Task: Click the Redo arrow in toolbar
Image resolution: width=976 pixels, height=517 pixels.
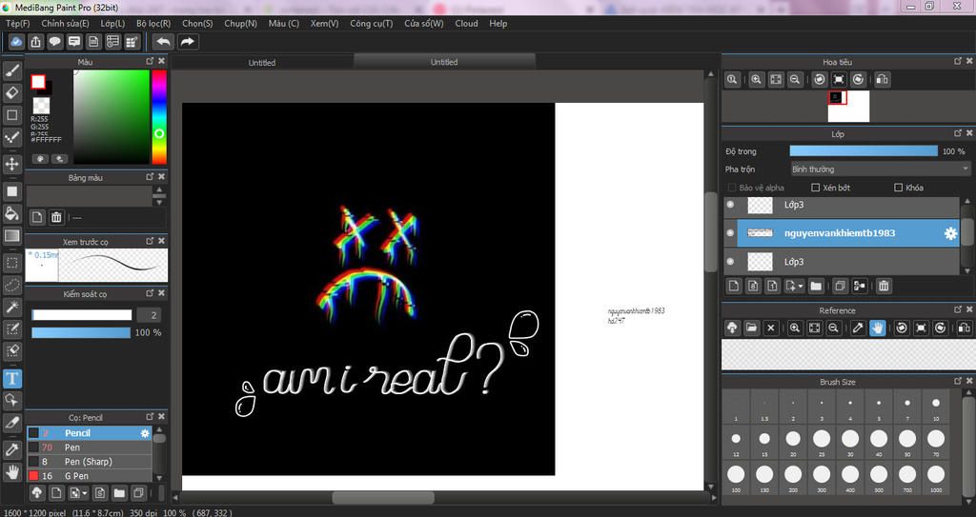Action: [187, 42]
